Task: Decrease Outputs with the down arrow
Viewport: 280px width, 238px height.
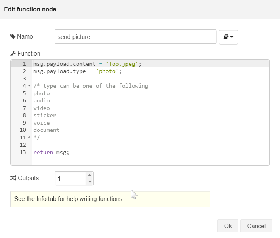Action: pyautogui.click(x=89, y=182)
